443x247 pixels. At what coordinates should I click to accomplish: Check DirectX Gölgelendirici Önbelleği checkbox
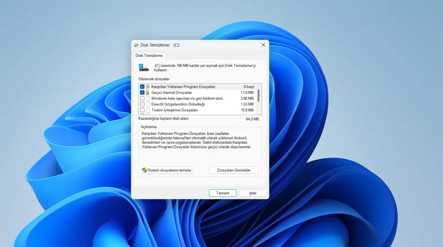pos(142,104)
